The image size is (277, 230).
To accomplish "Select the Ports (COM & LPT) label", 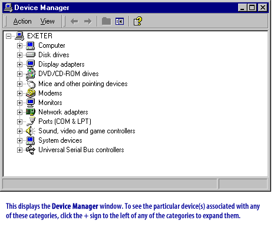I will click(65, 121).
